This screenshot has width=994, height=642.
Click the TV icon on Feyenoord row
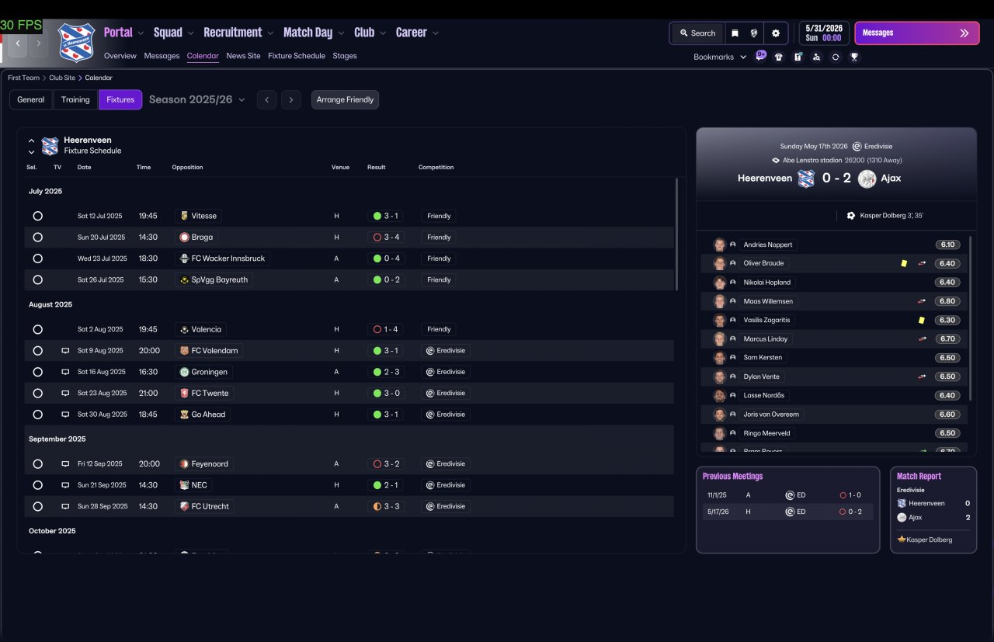click(65, 464)
